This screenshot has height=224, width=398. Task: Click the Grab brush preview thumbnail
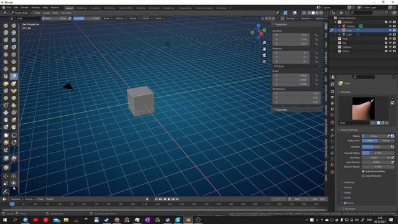coord(363,108)
